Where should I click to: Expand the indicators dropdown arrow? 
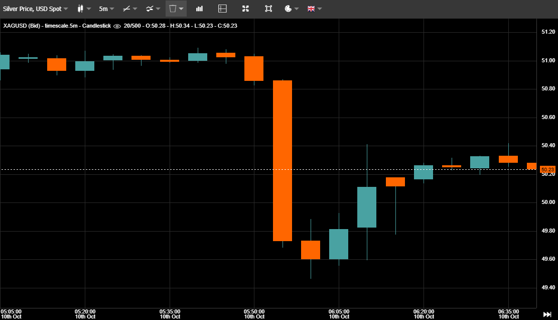point(158,9)
